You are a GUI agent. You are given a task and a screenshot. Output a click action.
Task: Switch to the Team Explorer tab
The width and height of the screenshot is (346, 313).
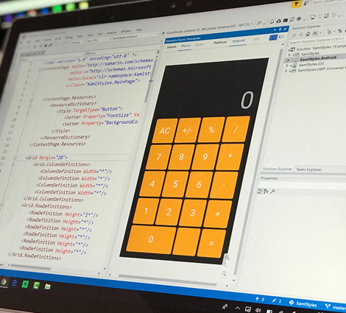click(308, 169)
